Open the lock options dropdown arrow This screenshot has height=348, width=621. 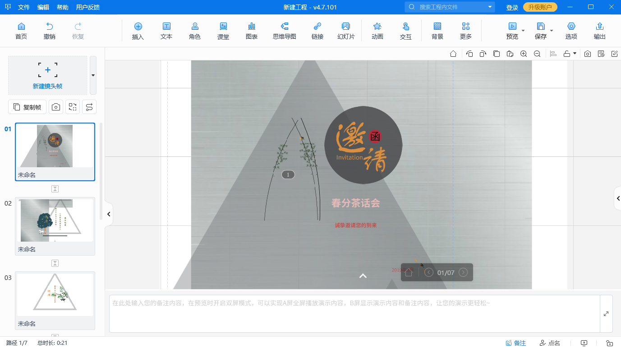pos(575,54)
